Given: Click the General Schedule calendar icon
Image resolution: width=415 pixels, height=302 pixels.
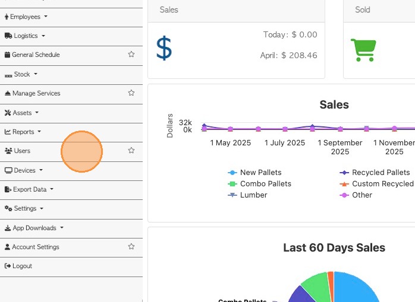Looking at the screenshot, I should pos(7,55).
